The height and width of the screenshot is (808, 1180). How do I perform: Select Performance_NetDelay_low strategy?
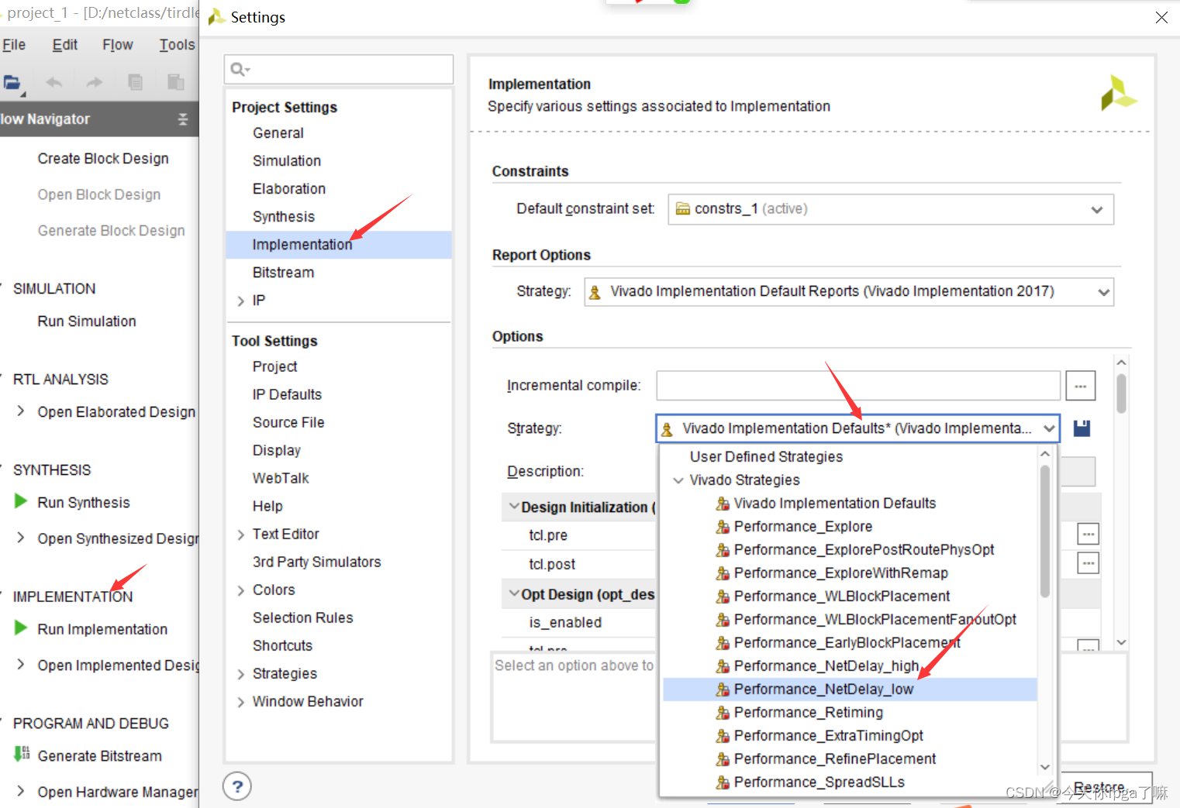coord(850,689)
